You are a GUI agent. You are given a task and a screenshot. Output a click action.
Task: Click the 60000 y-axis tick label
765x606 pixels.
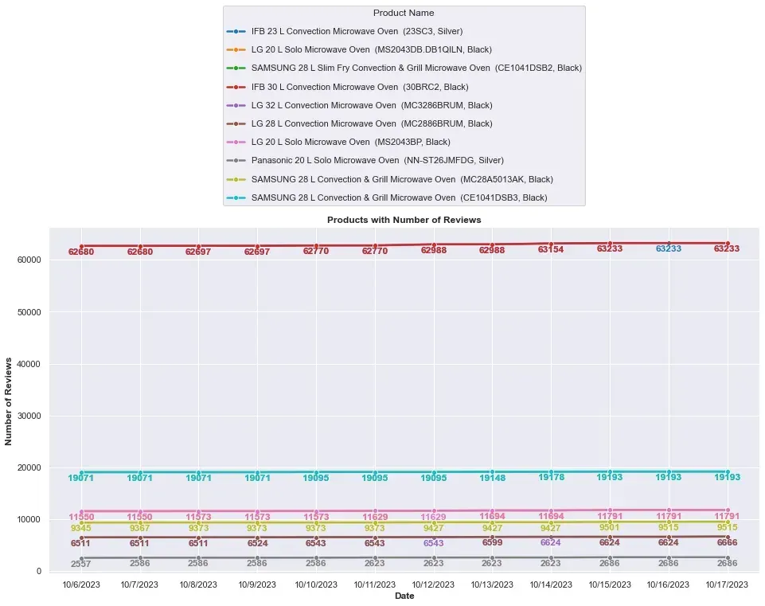[29, 260]
